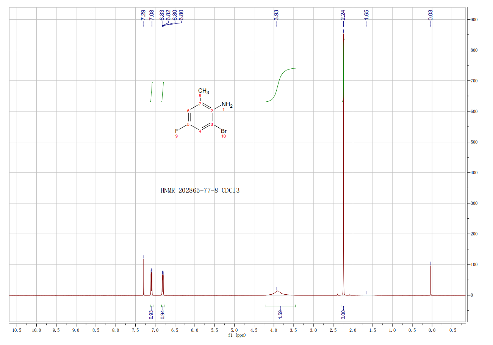Select the tall methyl peak at 2.24 ppm
The width and height of the screenshot is (493, 345).
click(343, 151)
